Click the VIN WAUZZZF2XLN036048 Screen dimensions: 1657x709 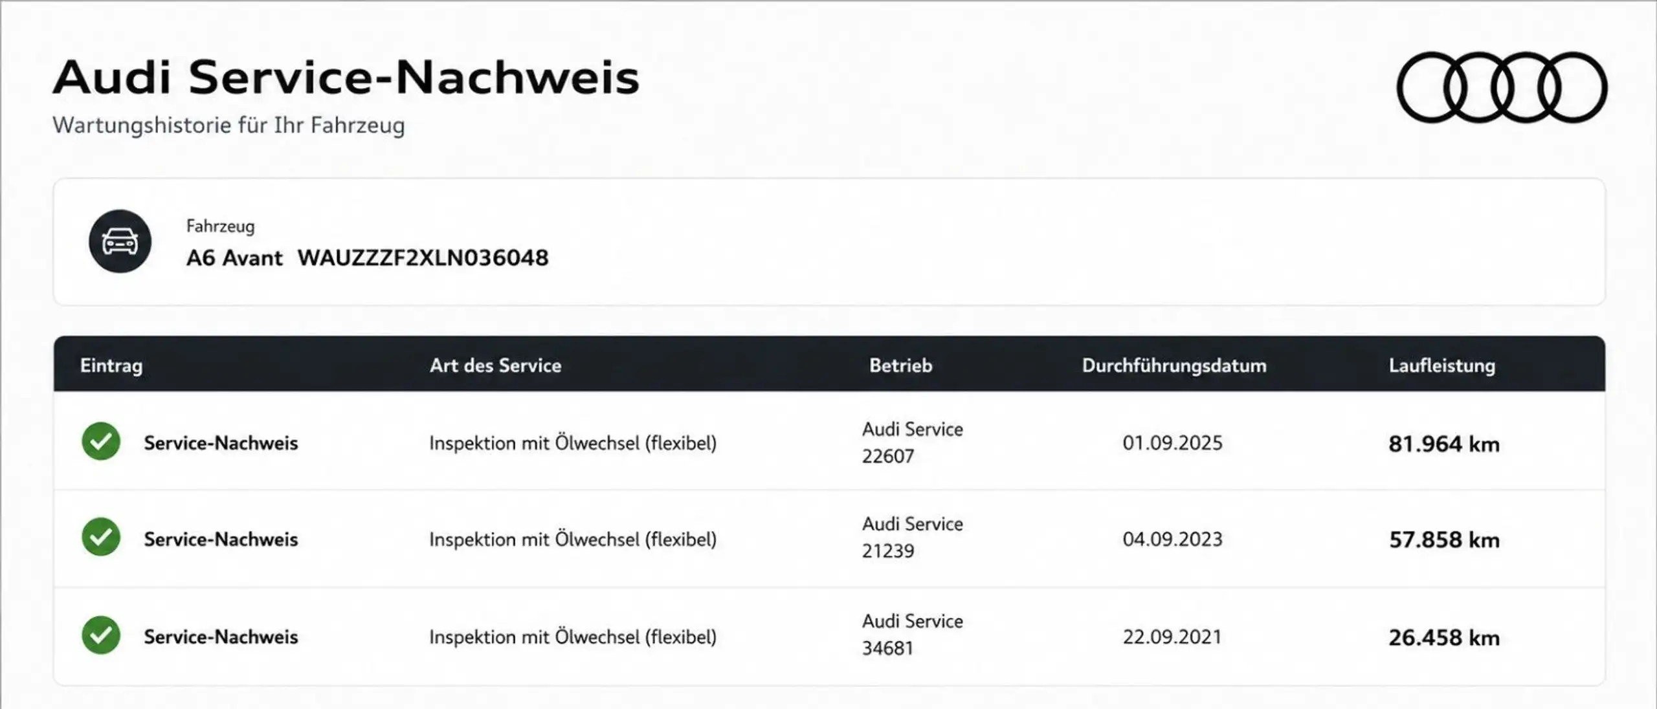coord(423,257)
